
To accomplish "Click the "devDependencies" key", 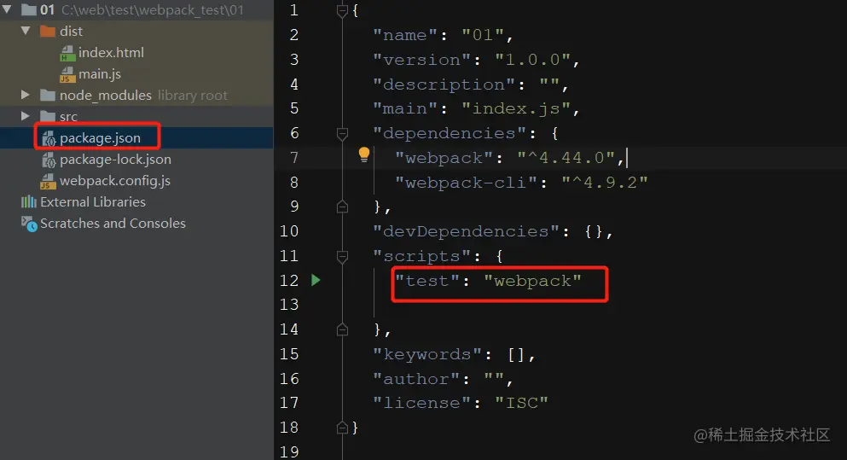I will tap(466, 231).
